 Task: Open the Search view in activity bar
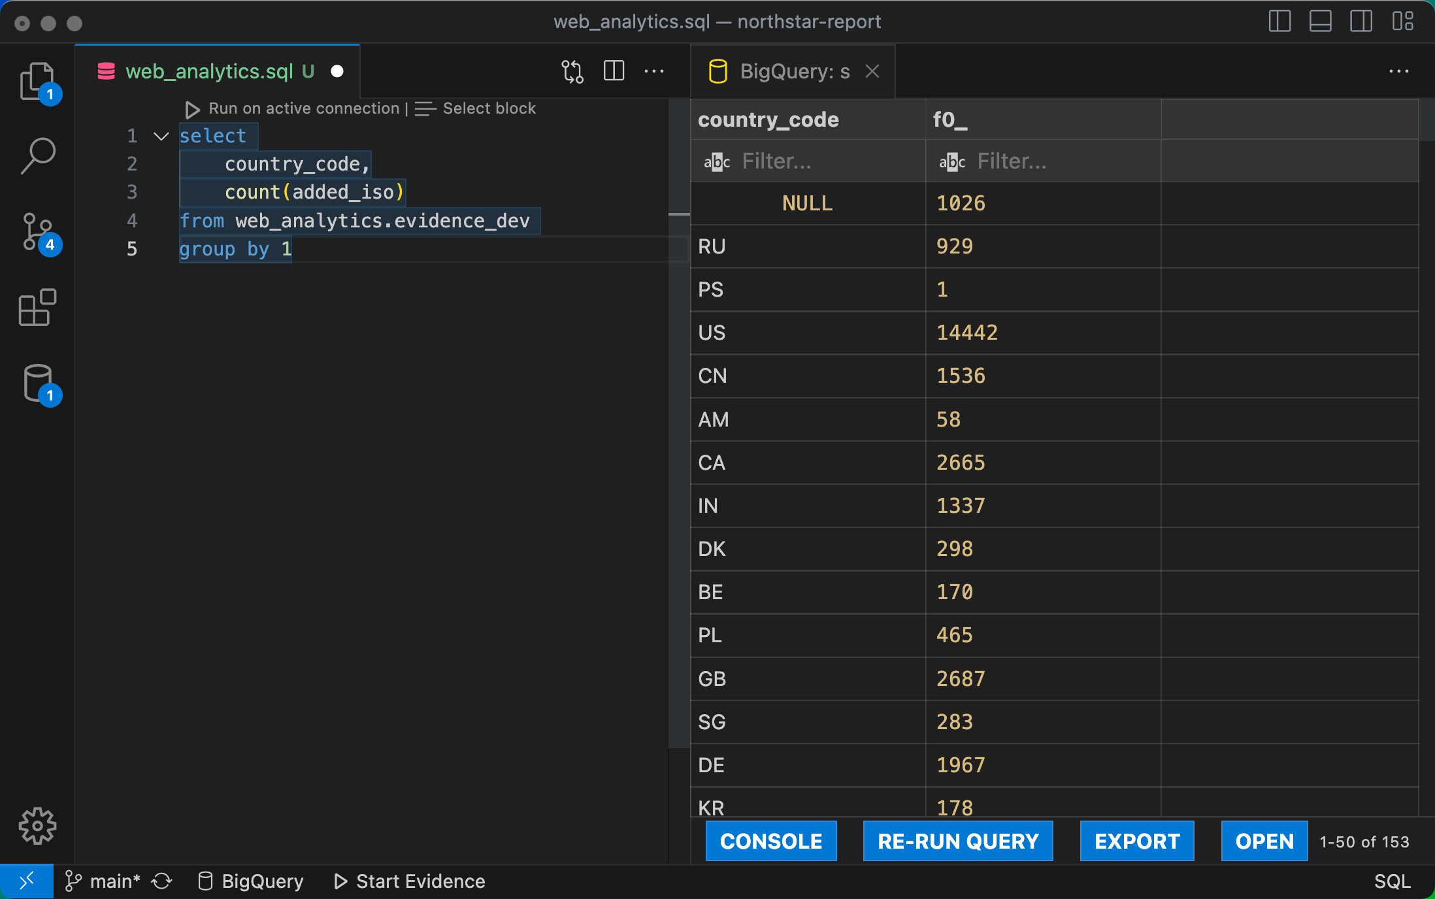click(38, 156)
